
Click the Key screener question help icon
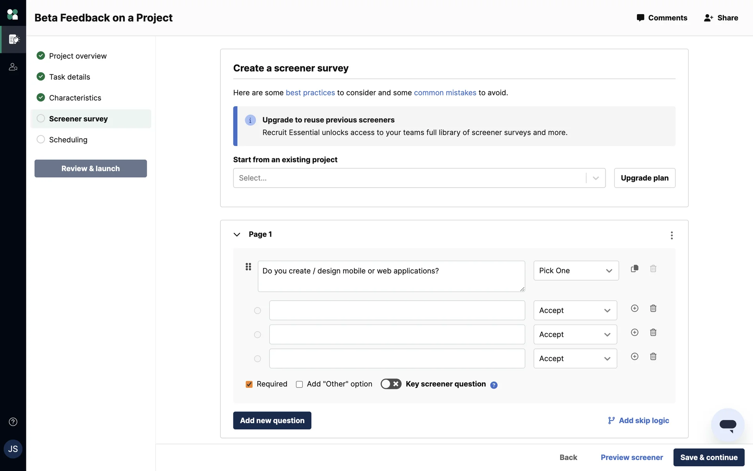494,385
